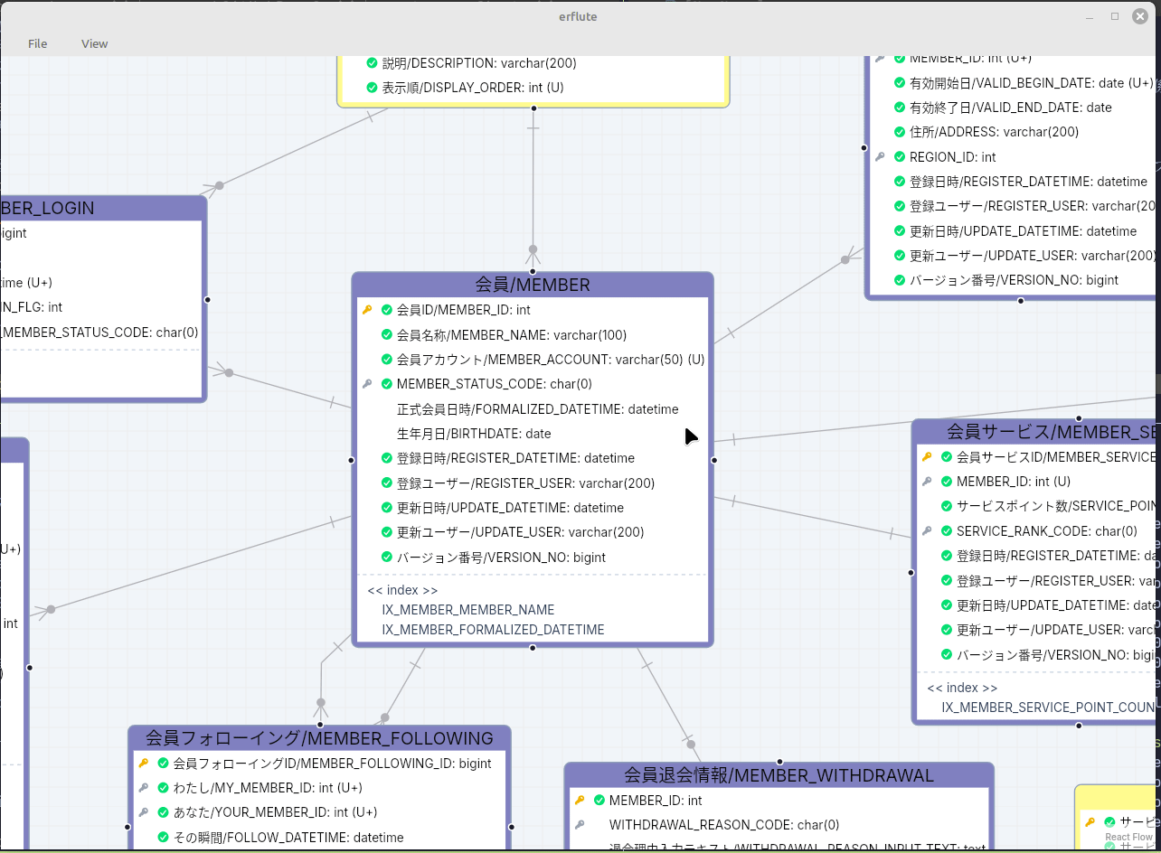The image size is (1161, 853).
Task: Click the green check beside 表示順/DISPLAY_ORDER
Action: pyautogui.click(x=372, y=88)
